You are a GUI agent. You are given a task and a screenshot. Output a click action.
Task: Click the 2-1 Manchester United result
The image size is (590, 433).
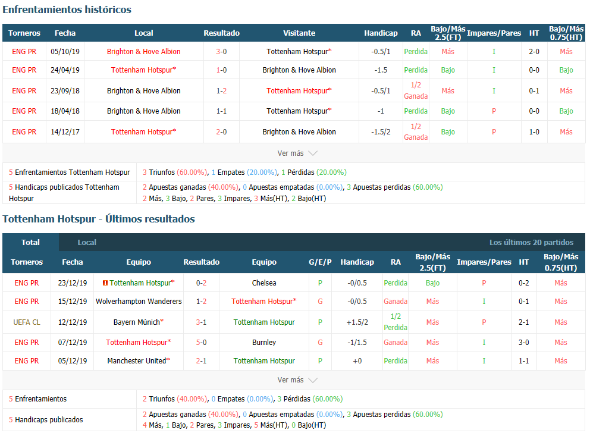tap(201, 361)
